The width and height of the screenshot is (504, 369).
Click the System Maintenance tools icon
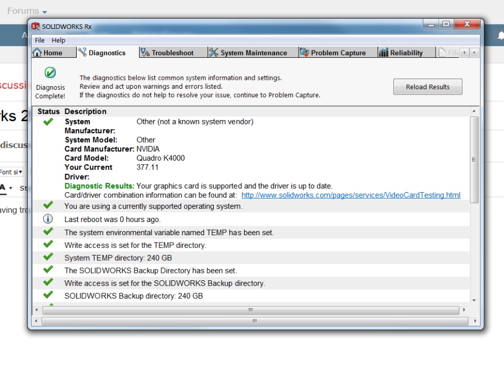213,52
